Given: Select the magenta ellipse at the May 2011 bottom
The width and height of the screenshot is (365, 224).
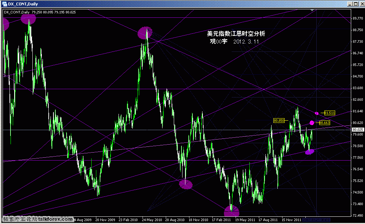Looking at the screenshot, I should pos(231,211).
